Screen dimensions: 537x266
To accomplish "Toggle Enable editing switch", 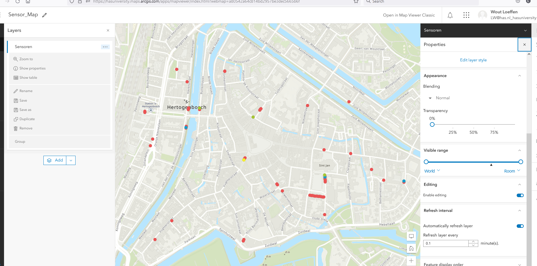I will point(520,195).
